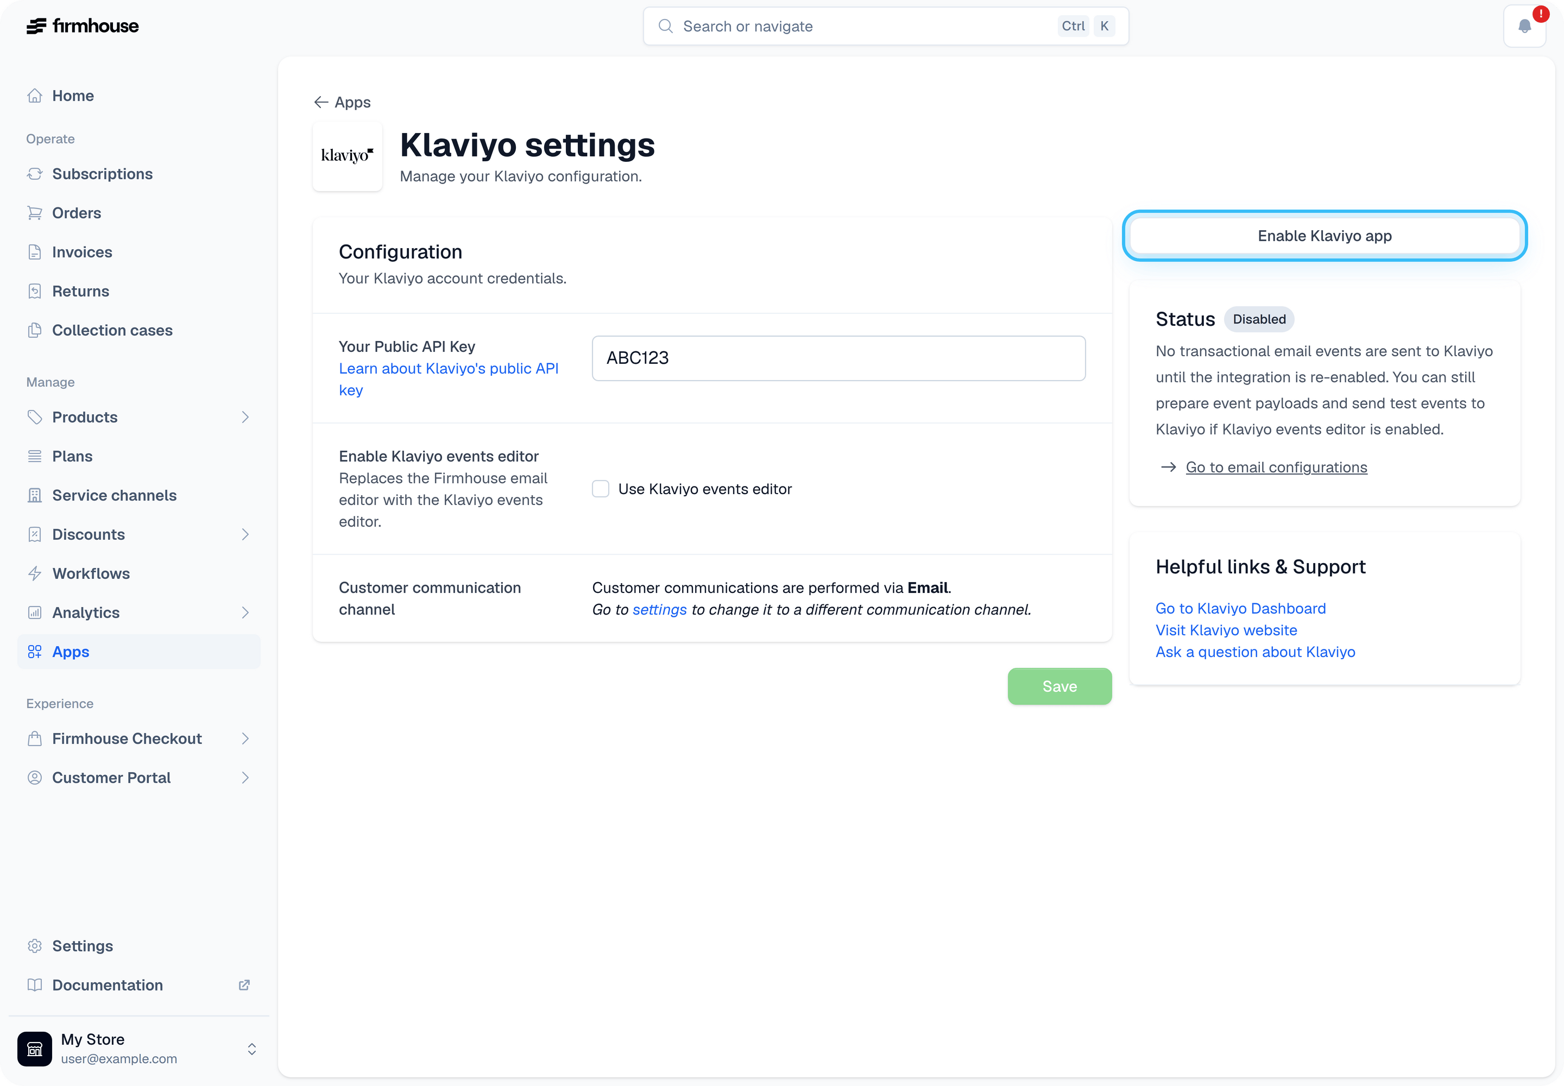Click the Workflows lightning icon
Viewport: 1564px width, 1086px height.
click(35, 573)
